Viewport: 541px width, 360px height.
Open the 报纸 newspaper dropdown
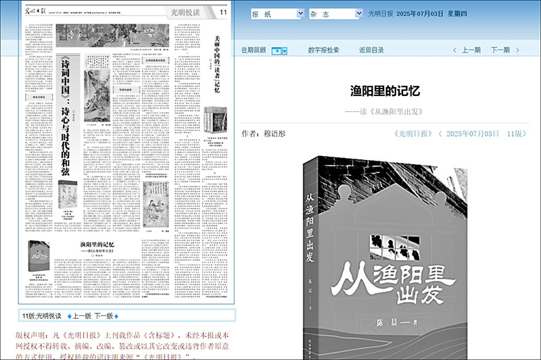click(x=278, y=14)
